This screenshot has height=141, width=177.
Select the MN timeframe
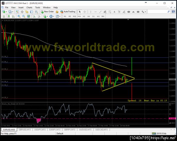click(x=103, y=17)
